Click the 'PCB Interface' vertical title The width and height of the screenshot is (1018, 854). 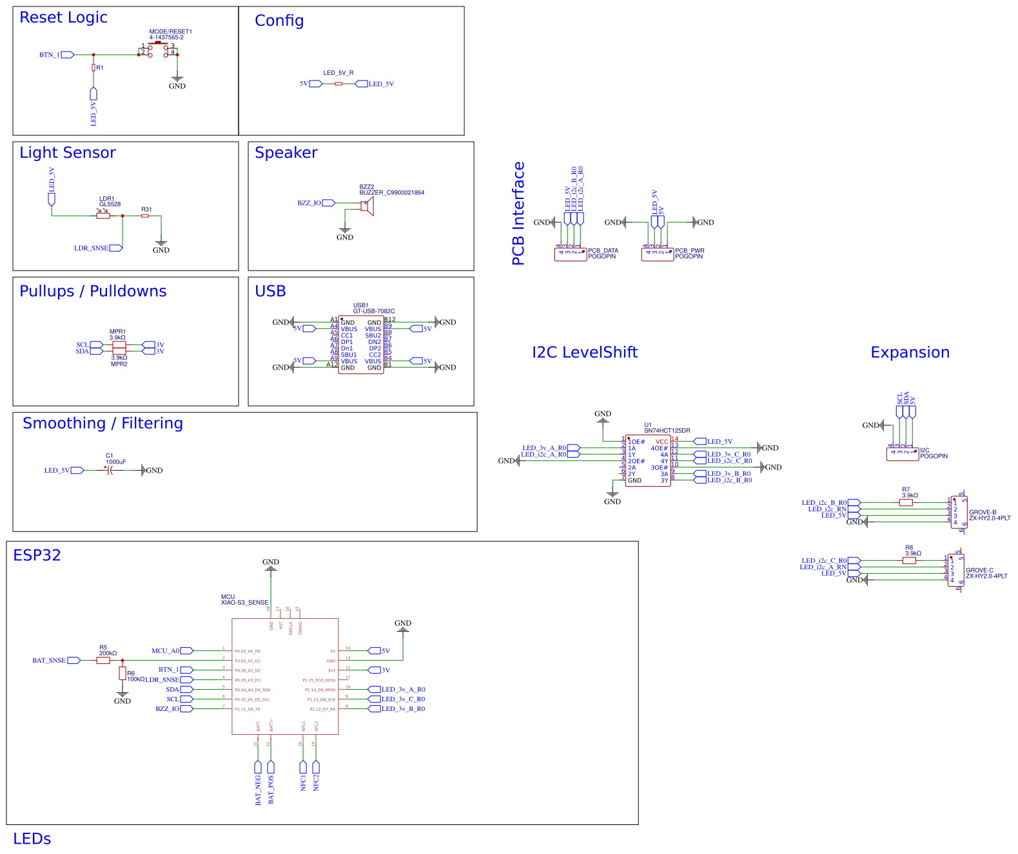[518, 213]
